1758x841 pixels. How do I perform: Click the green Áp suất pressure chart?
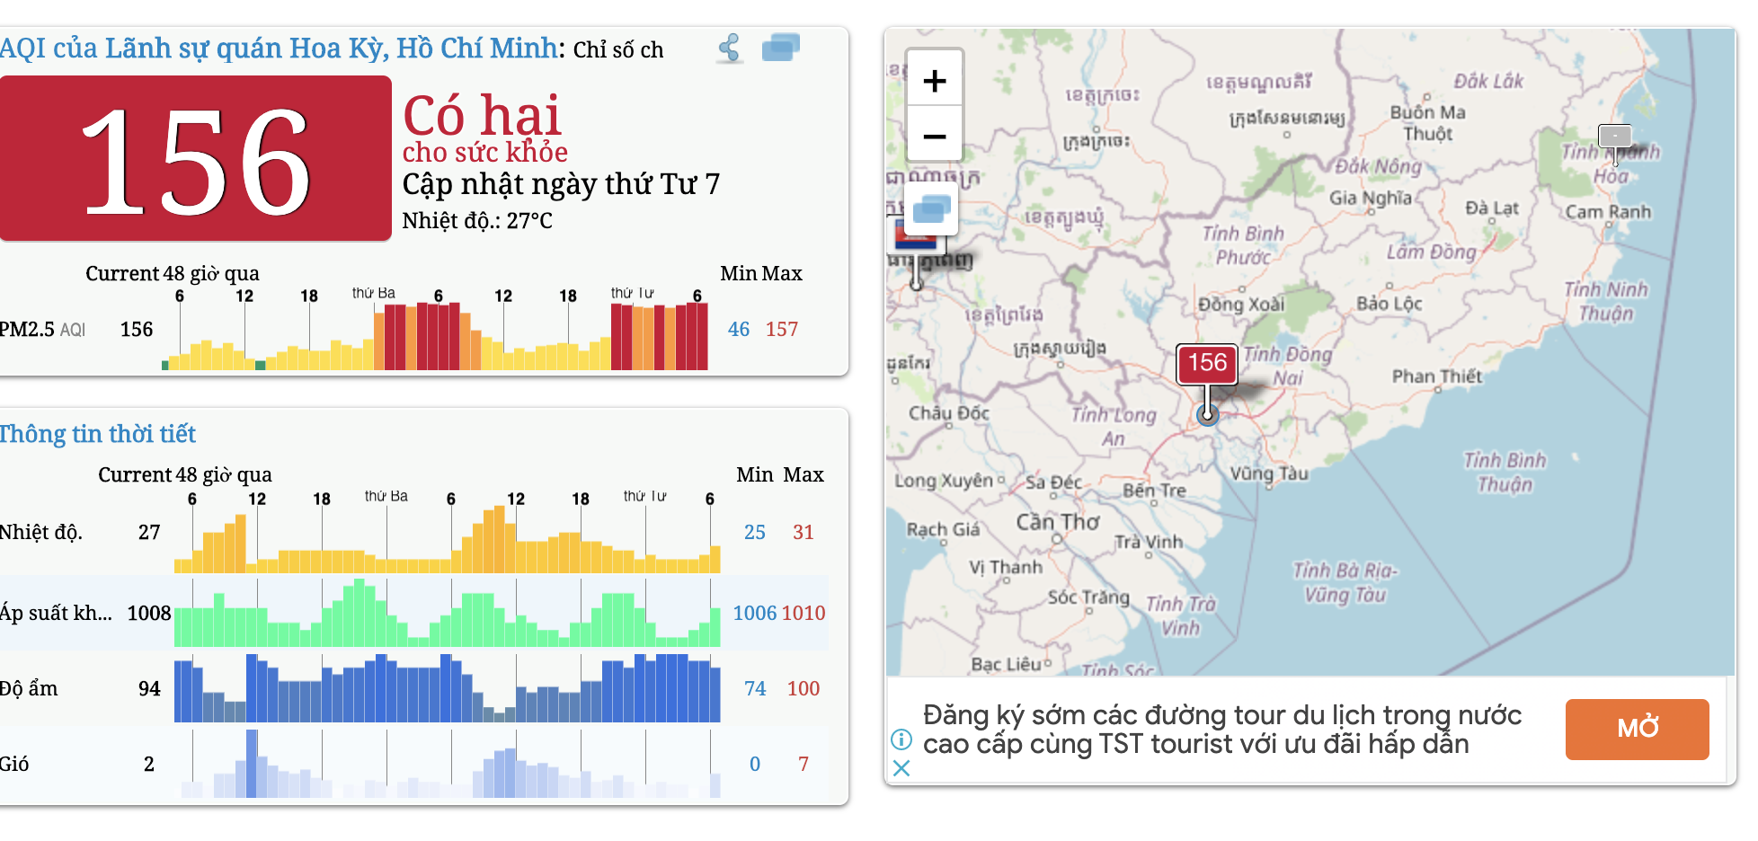click(x=447, y=613)
